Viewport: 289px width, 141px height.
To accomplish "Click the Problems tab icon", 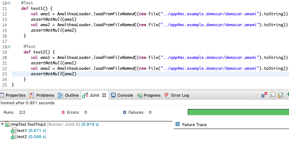I will [x=32, y=95].
